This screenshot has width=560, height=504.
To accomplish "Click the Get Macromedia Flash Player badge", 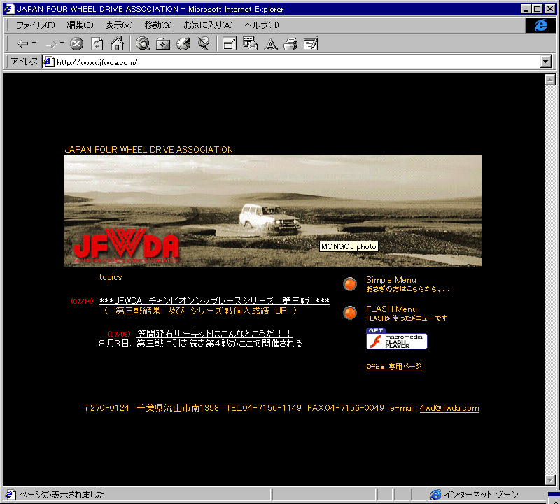I will [396, 338].
